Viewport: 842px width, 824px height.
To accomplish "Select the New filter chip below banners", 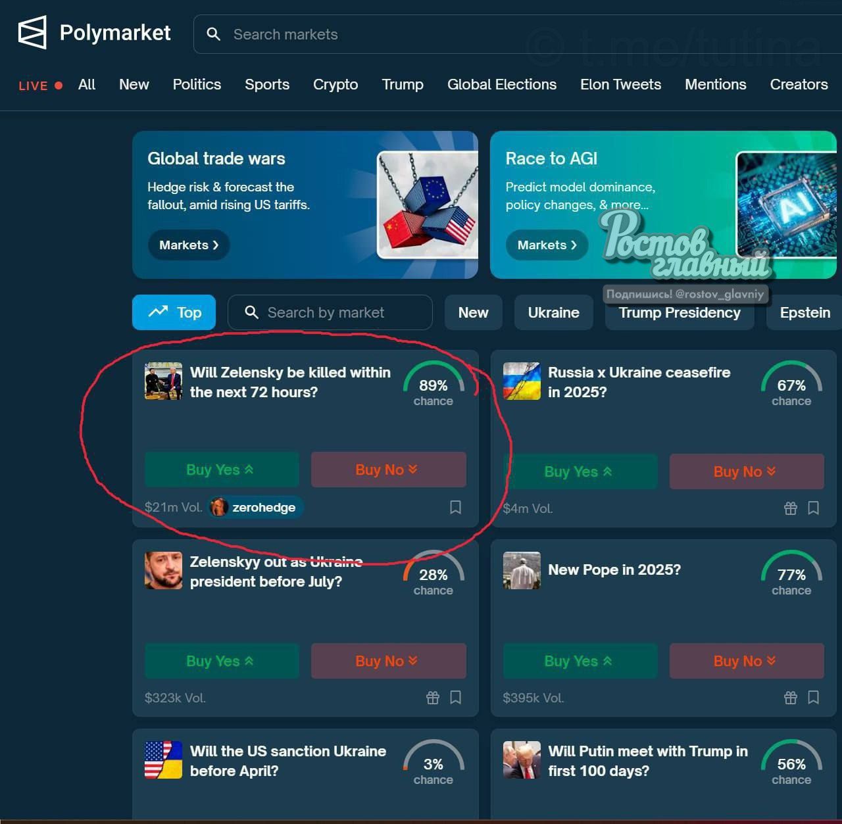I will pyautogui.click(x=474, y=312).
